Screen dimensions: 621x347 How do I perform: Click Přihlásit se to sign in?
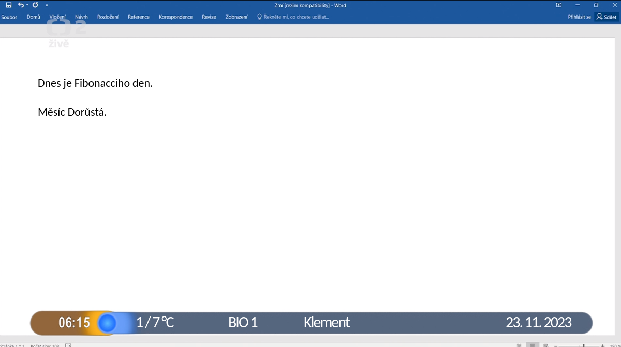[x=579, y=17]
